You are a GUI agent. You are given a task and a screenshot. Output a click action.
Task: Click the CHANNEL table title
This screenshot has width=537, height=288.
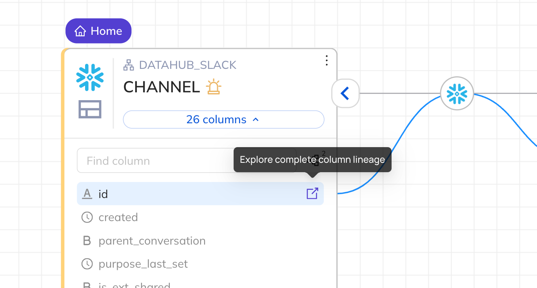pos(161,87)
